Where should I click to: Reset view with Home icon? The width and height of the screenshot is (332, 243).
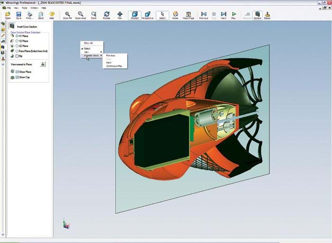click(x=175, y=15)
